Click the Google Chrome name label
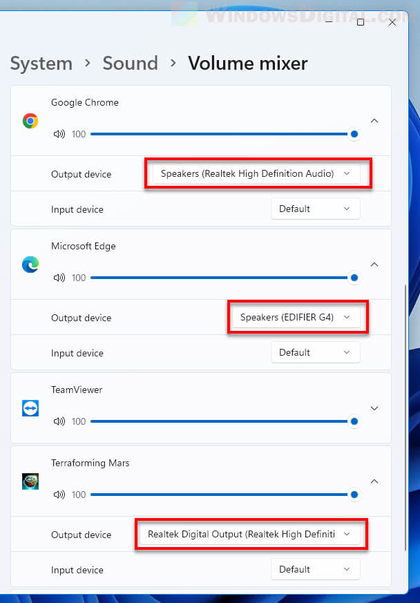The width and height of the screenshot is (420, 603). click(x=84, y=103)
